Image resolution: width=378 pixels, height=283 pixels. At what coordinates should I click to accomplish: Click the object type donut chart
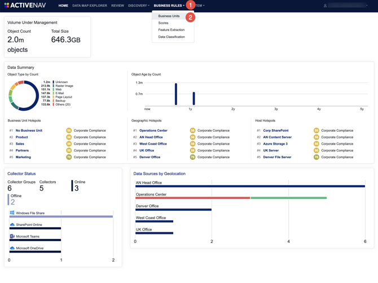point(24,95)
